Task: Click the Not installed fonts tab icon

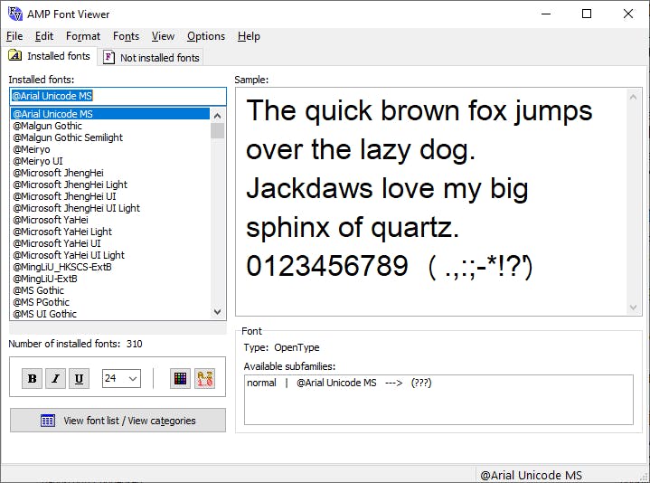Action: tap(108, 57)
